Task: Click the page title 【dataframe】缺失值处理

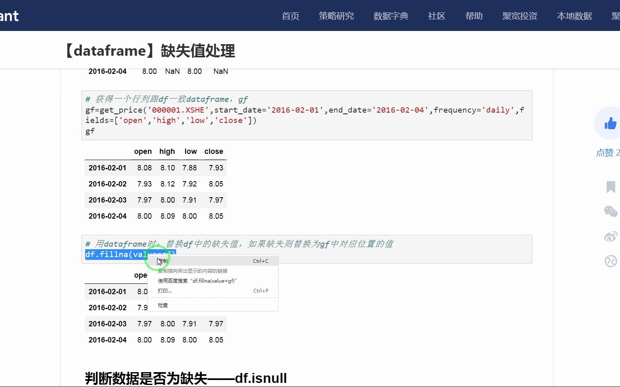Action: coord(150,51)
